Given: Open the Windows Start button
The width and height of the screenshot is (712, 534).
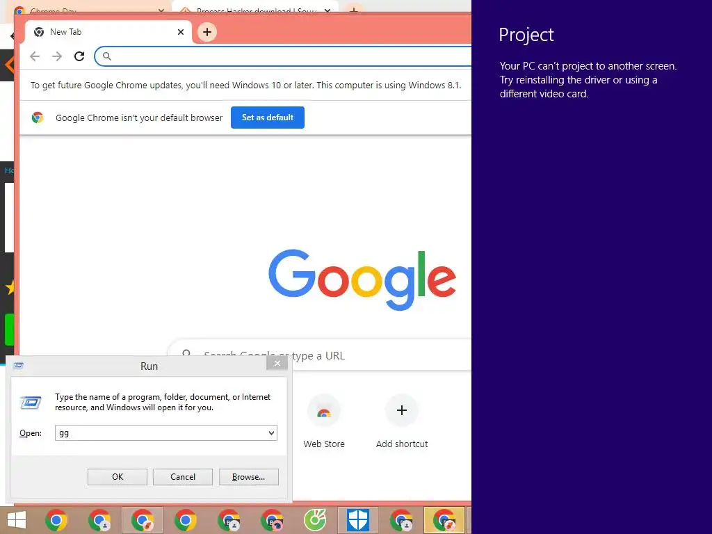Looking at the screenshot, I should pyautogui.click(x=17, y=520).
